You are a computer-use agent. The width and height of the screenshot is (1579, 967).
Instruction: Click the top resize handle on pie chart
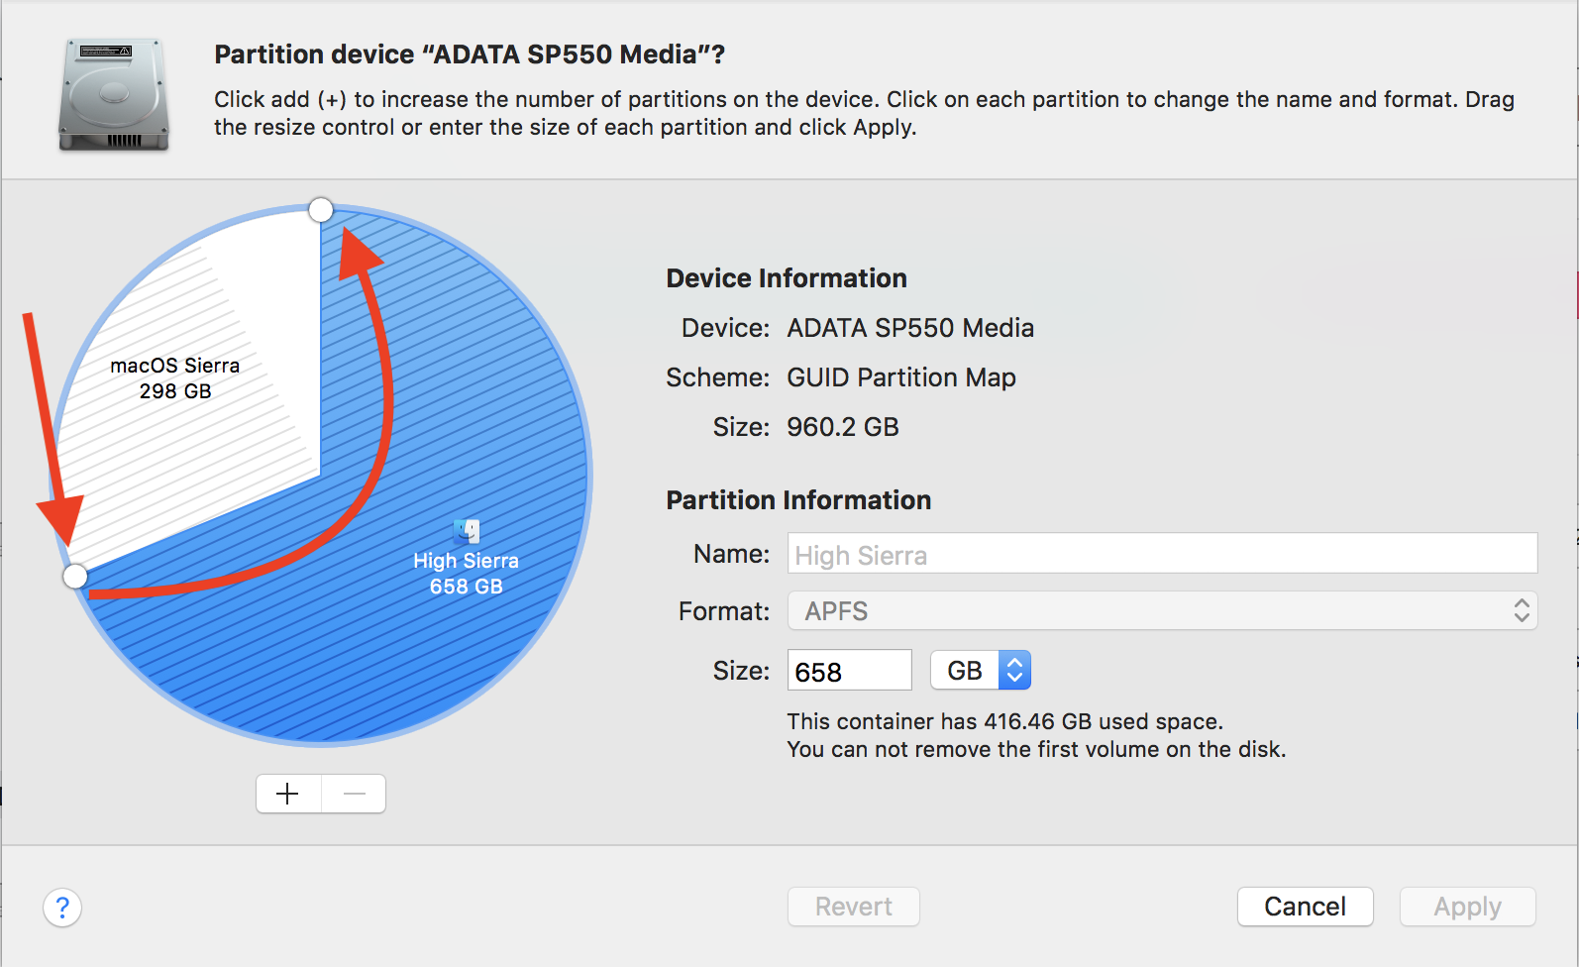pos(321,210)
